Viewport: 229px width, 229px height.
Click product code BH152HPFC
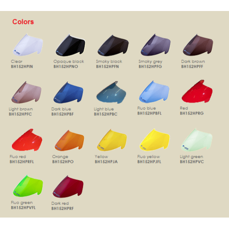click(x=20, y=114)
